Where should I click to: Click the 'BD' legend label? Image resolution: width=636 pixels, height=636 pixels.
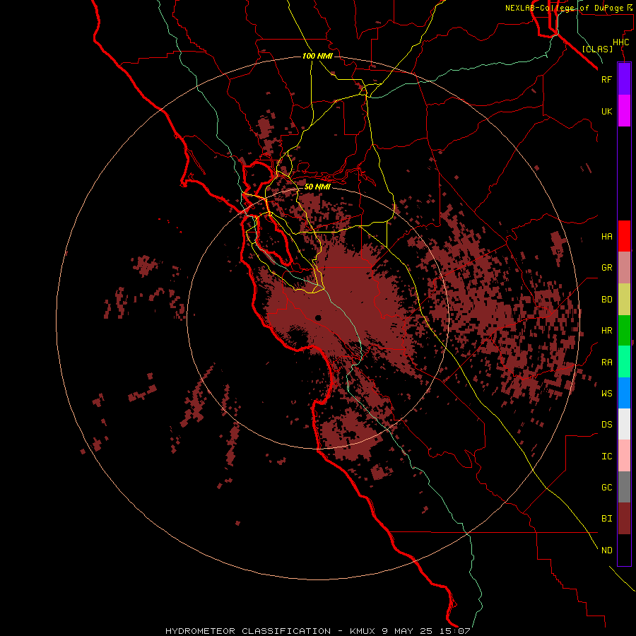[606, 300]
